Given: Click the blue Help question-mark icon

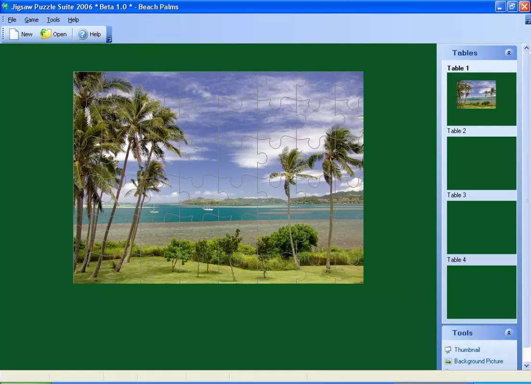Looking at the screenshot, I should pos(82,34).
